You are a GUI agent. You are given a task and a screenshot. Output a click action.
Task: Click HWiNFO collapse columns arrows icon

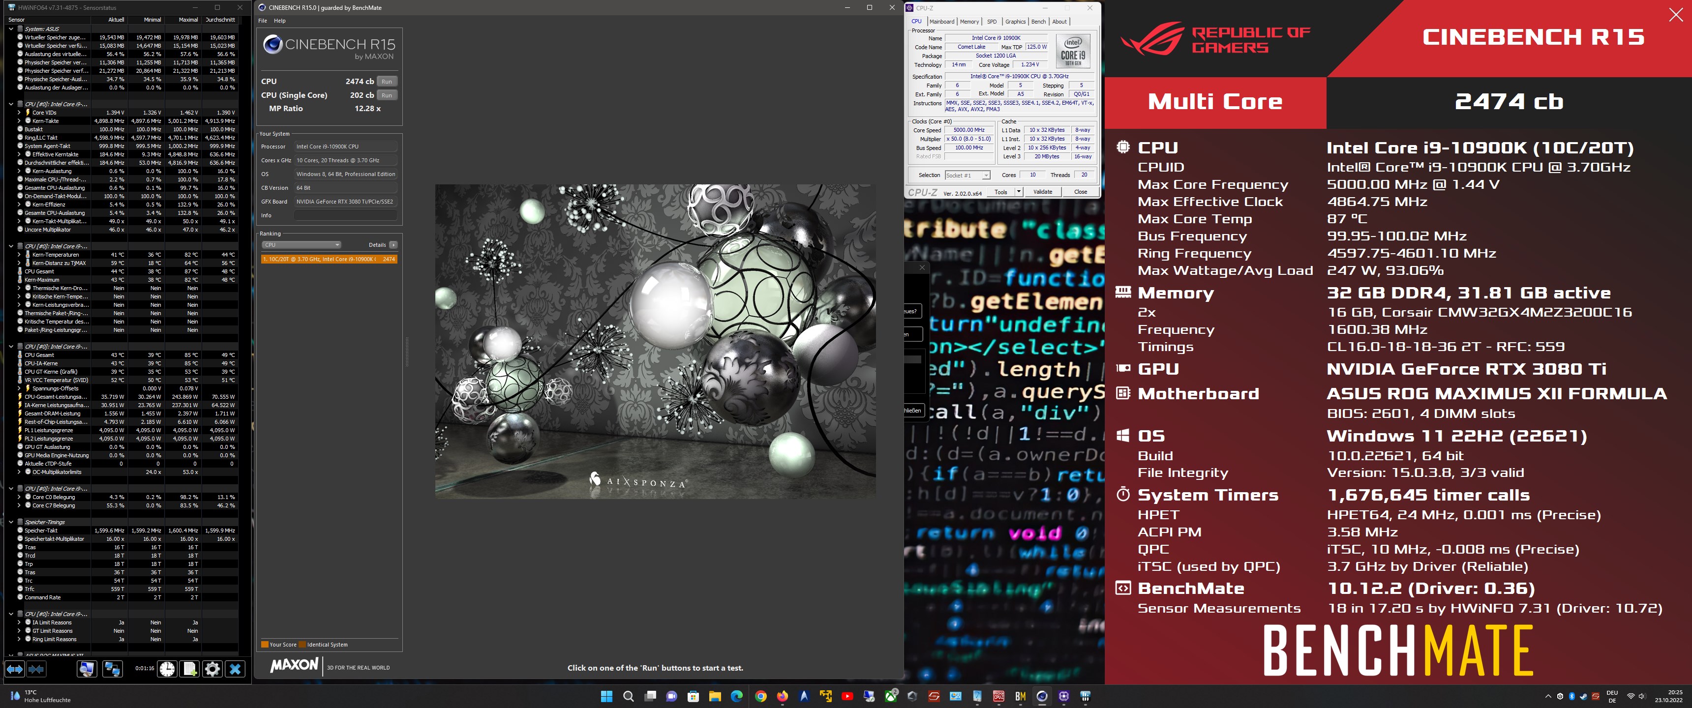[36, 669]
